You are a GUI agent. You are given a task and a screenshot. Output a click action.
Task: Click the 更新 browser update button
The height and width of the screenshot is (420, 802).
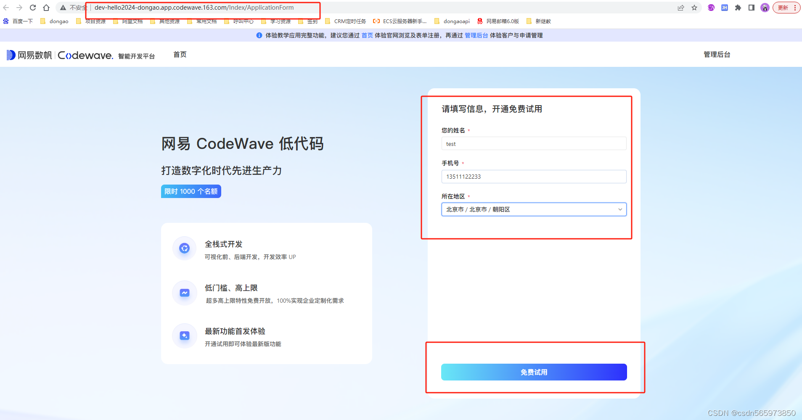(786, 8)
